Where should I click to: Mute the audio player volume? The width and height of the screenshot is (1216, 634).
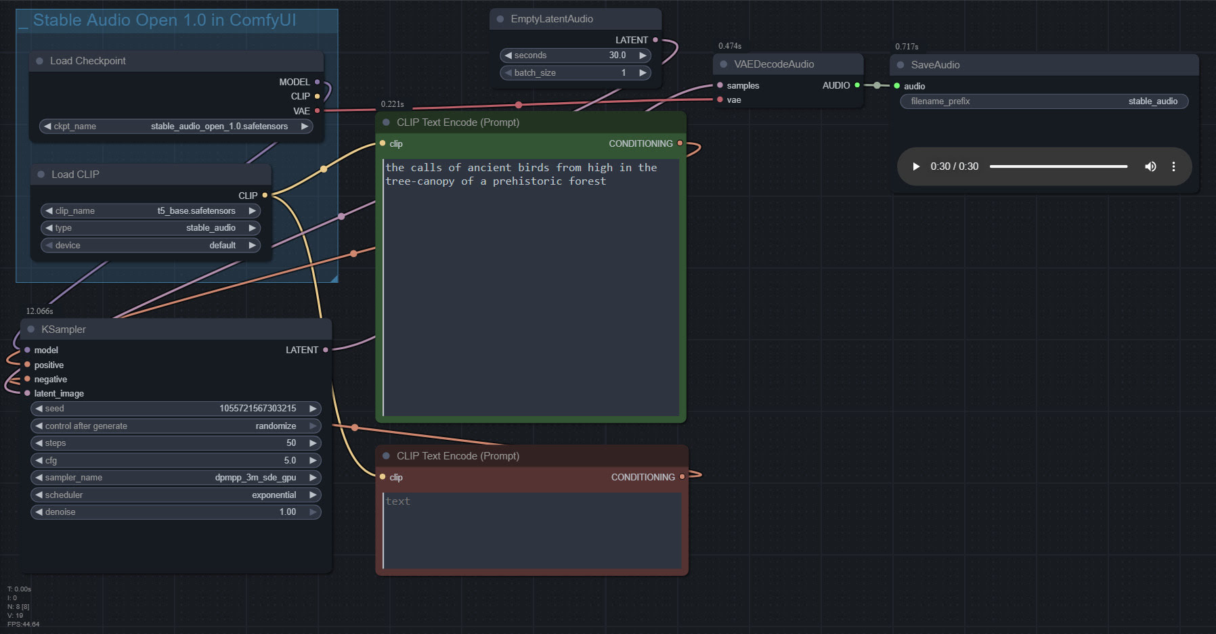tap(1150, 166)
